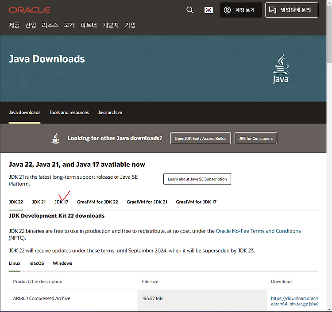Viewport: 332px width, 312px height.
Task: Open the 제품 menu
Action: point(14,25)
